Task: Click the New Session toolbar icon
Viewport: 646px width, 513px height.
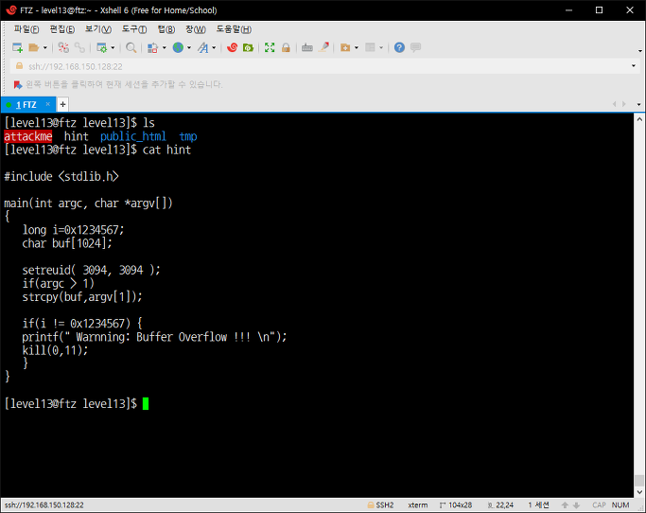Action: (x=17, y=48)
